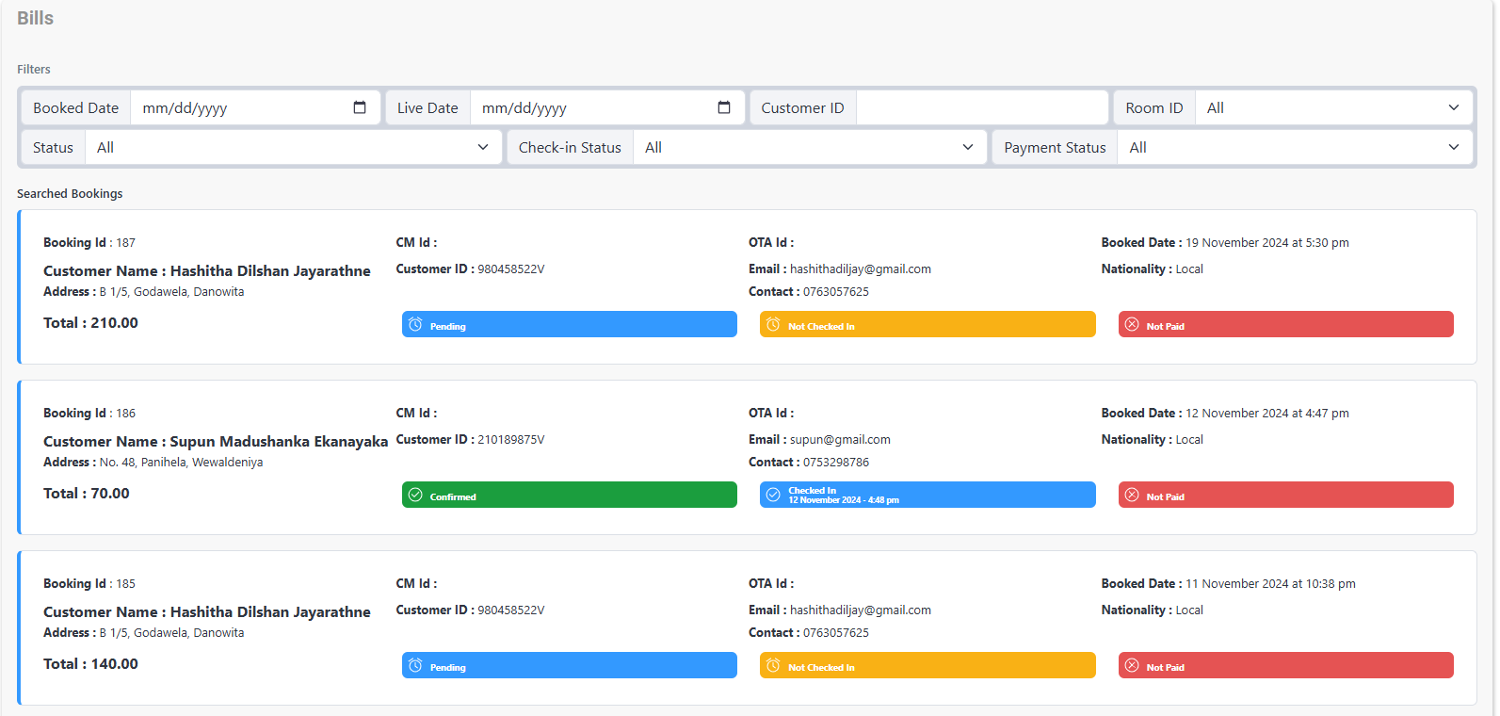The image size is (1500, 716).
Task: Click the Not Checked In button for booking 187
Action: (927, 325)
